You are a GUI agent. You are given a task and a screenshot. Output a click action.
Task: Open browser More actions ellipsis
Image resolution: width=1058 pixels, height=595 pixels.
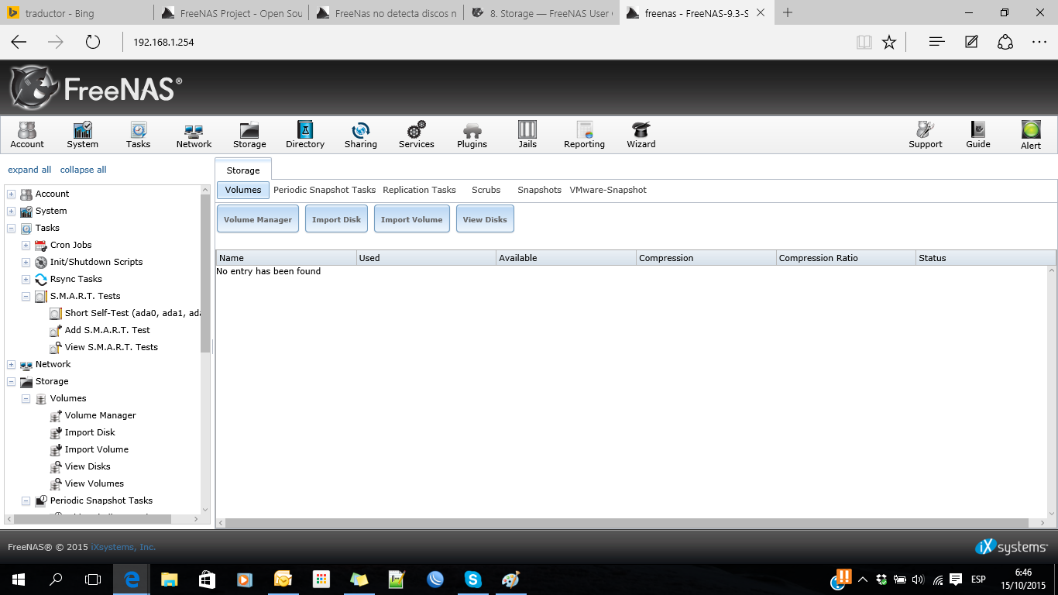pos(1039,42)
